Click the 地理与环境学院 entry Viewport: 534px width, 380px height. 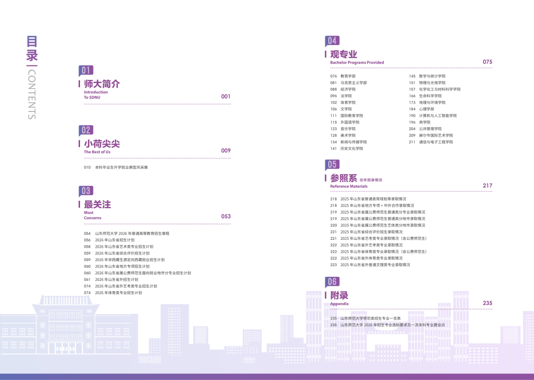click(x=427, y=102)
